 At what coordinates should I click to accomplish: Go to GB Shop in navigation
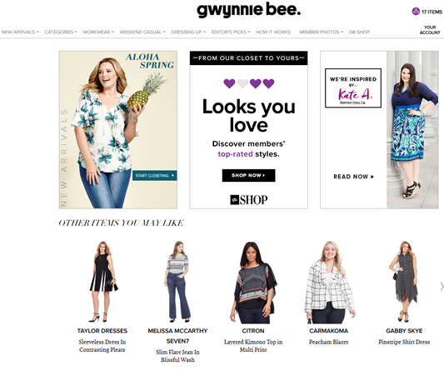(359, 32)
